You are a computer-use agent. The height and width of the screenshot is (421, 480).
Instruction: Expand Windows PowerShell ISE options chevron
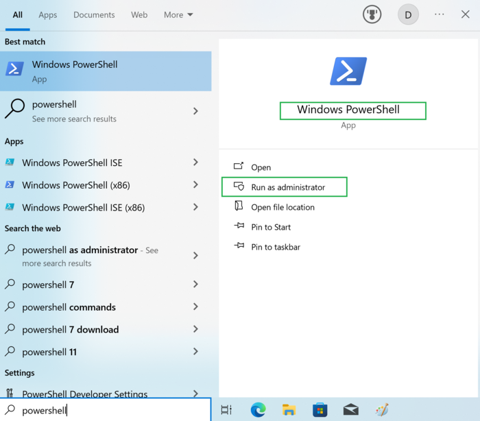(x=195, y=162)
